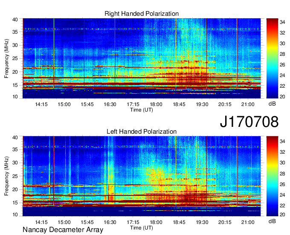Screen dimensions: 290x235
Task: Click the Nancay Decameter Array caption
Action: coord(63,230)
